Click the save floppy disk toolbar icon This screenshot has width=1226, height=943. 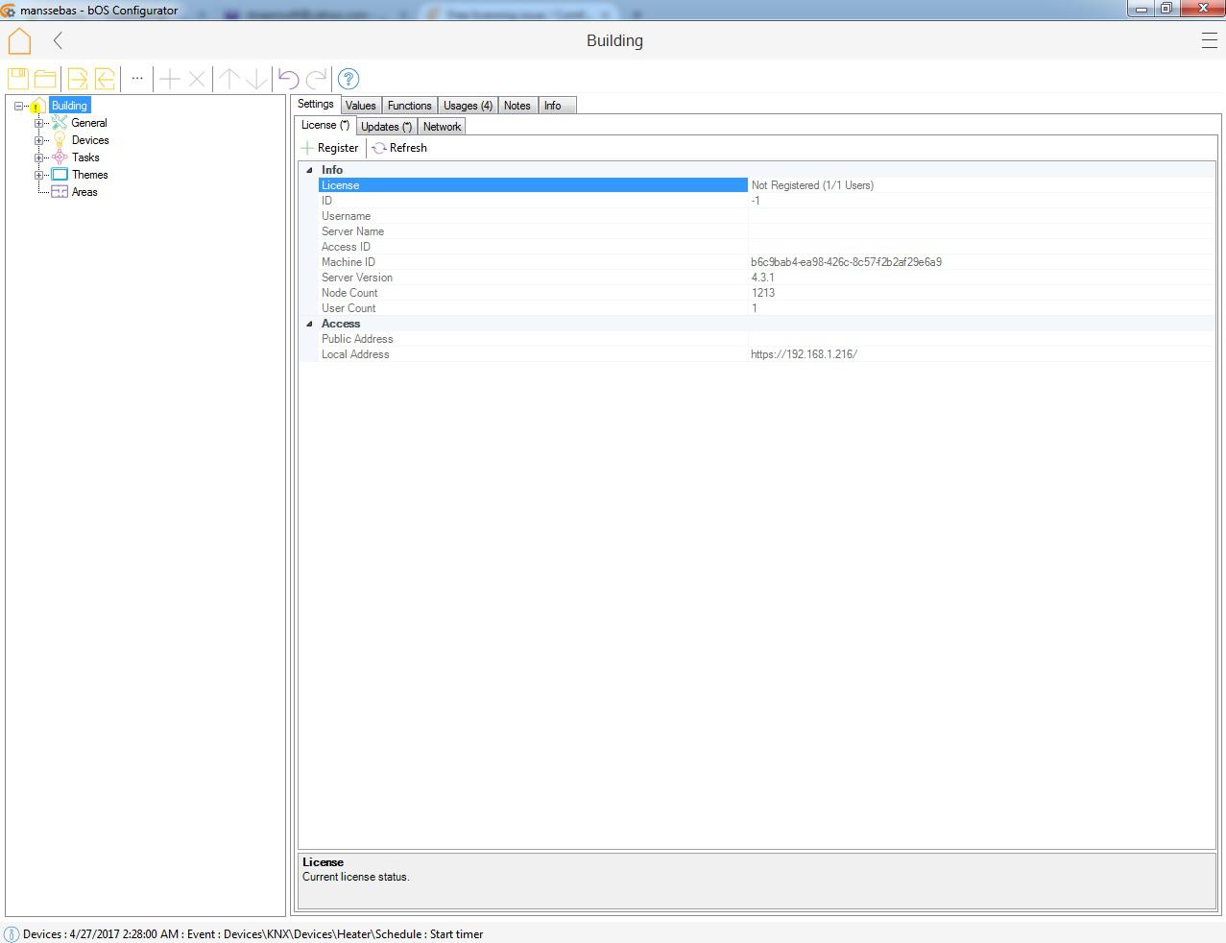[18, 79]
